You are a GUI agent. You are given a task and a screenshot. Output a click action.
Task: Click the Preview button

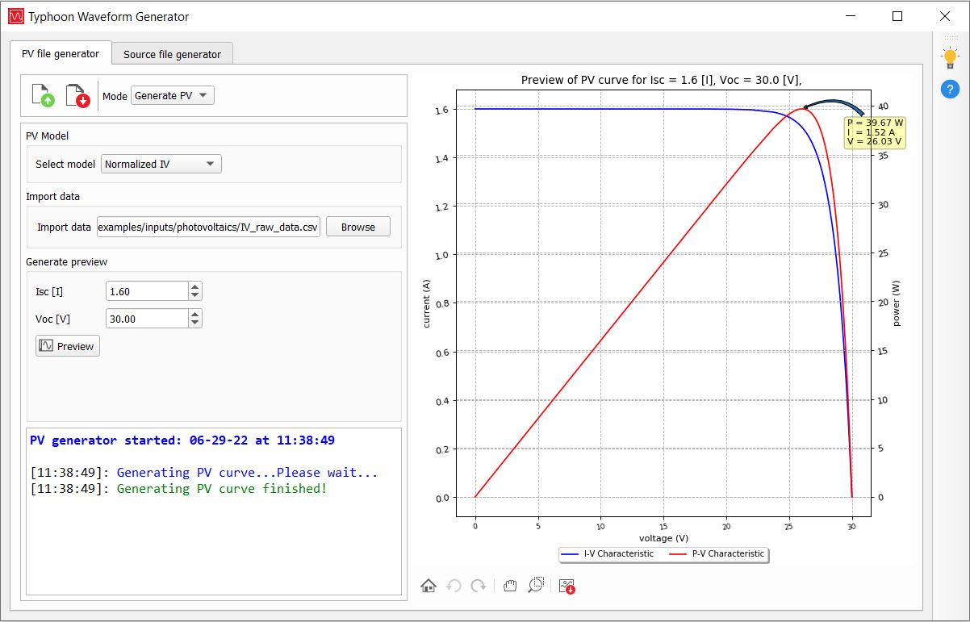(68, 346)
